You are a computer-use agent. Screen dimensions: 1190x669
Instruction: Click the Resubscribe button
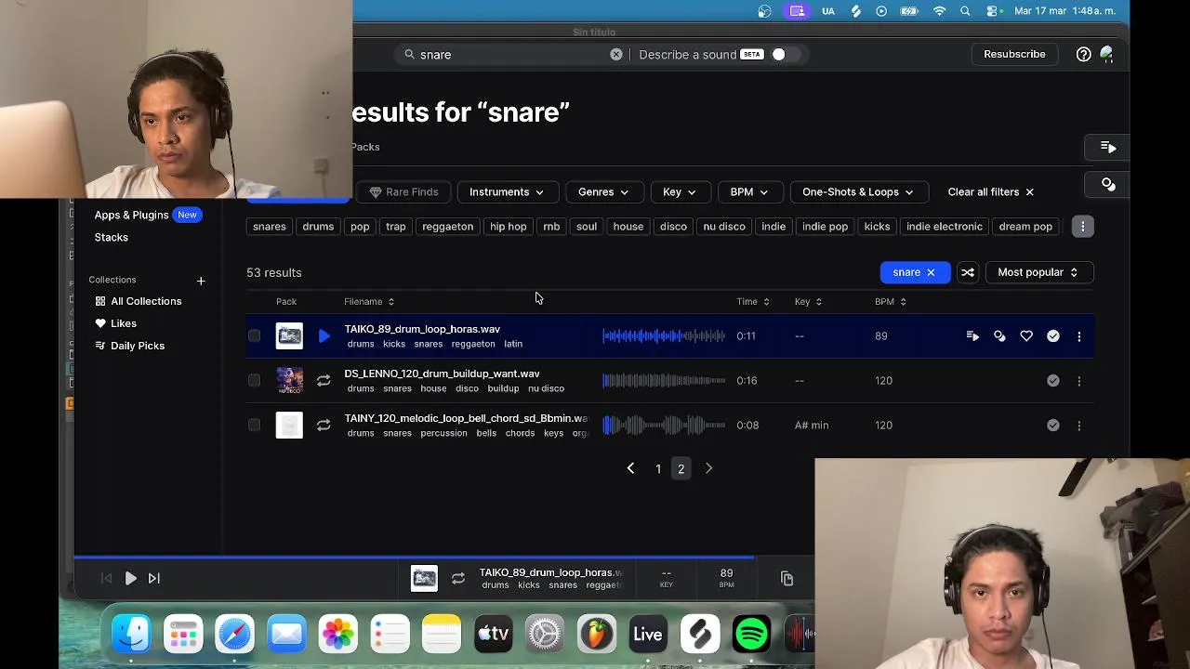click(1014, 54)
